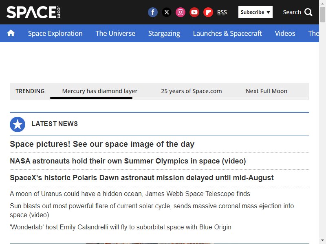Image resolution: width=326 pixels, height=244 pixels.
Task: Click the Space.com logo
Action: pyautogui.click(x=33, y=12)
